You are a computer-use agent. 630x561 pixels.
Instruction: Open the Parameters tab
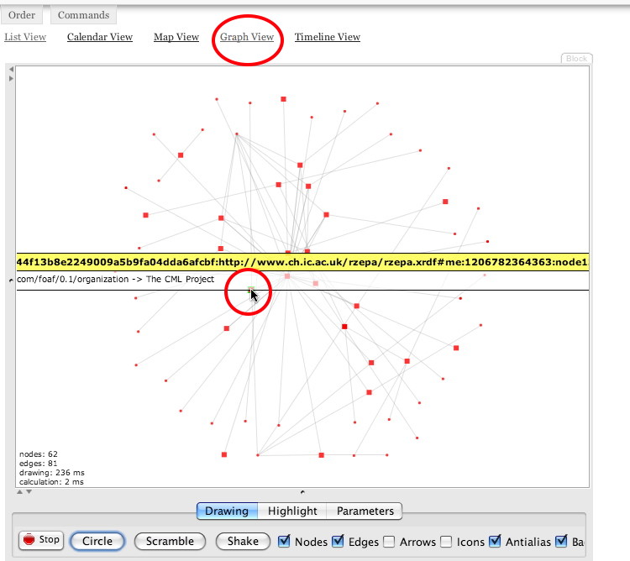(365, 511)
